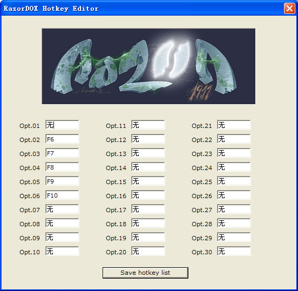
Task: Select the Opt.05 field containing F9
Action: (62, 181)
